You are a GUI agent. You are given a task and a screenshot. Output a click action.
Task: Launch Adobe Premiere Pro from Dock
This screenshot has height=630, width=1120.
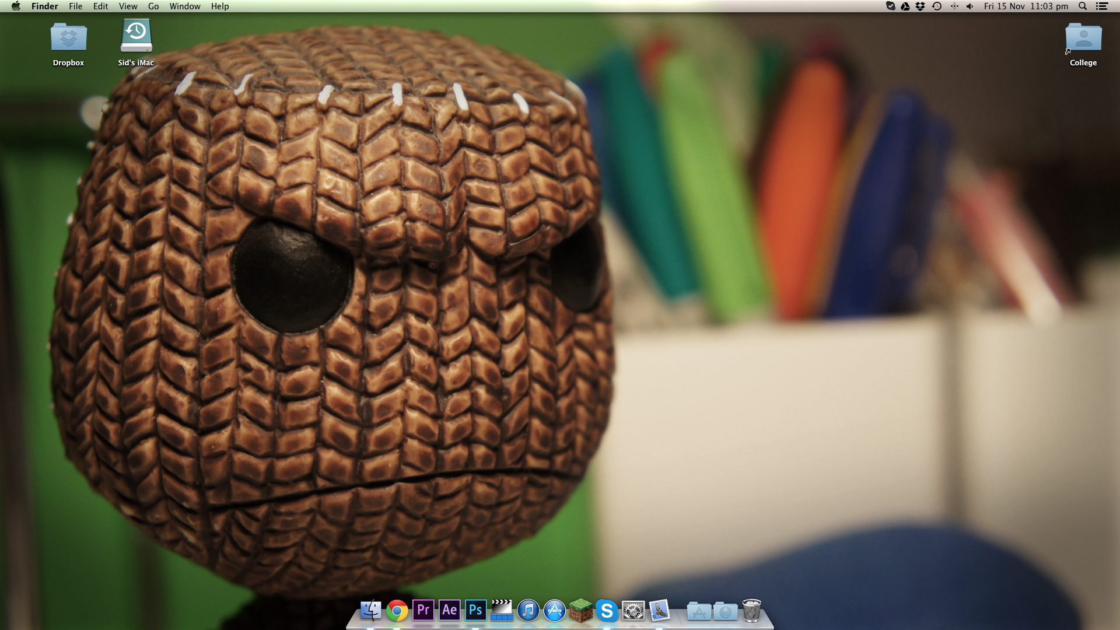coord(423,611)
